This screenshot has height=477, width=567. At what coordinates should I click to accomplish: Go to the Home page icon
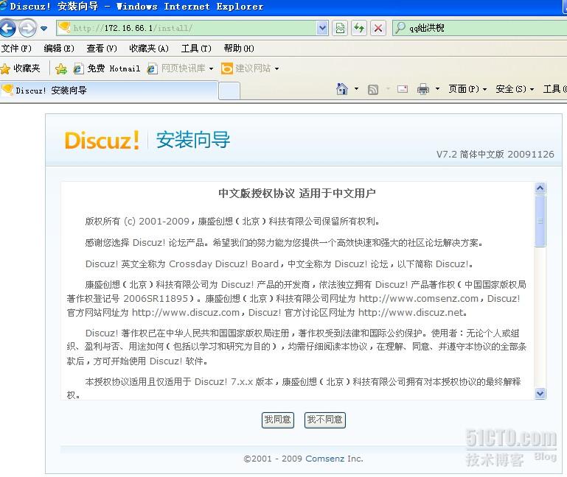click(x=341, y=89)
